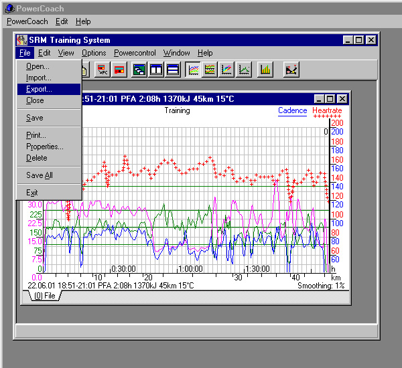Image resolution: width=402 pixels, height=368 pixels.
Task: Click the 1:00:00 time axis label
Action: coord(190,269)
